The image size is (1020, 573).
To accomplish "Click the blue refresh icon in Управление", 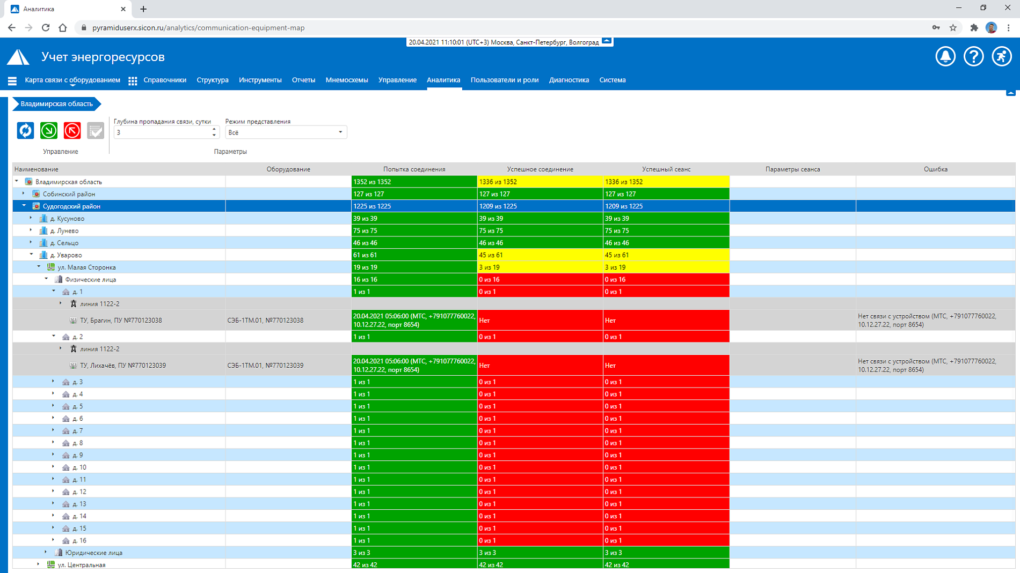I will pyautogui.click(x=25, y=130).
